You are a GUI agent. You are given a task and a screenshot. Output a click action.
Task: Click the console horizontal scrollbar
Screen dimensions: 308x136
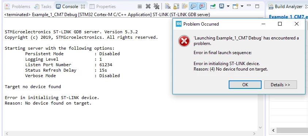pyautogui.click(x=130, y=133)
